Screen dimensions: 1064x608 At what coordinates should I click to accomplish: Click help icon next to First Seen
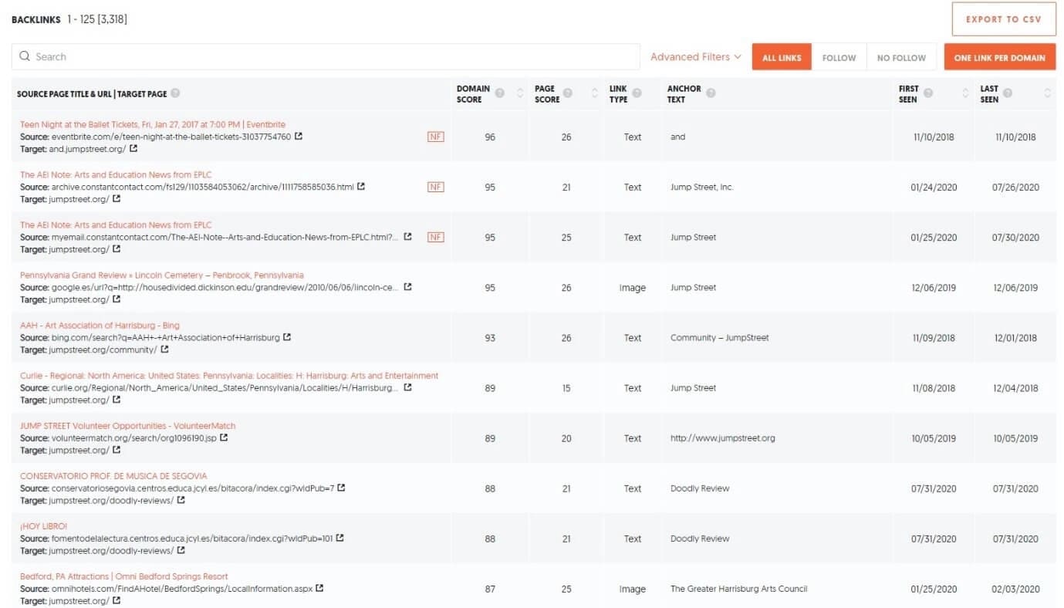[928, 93]
